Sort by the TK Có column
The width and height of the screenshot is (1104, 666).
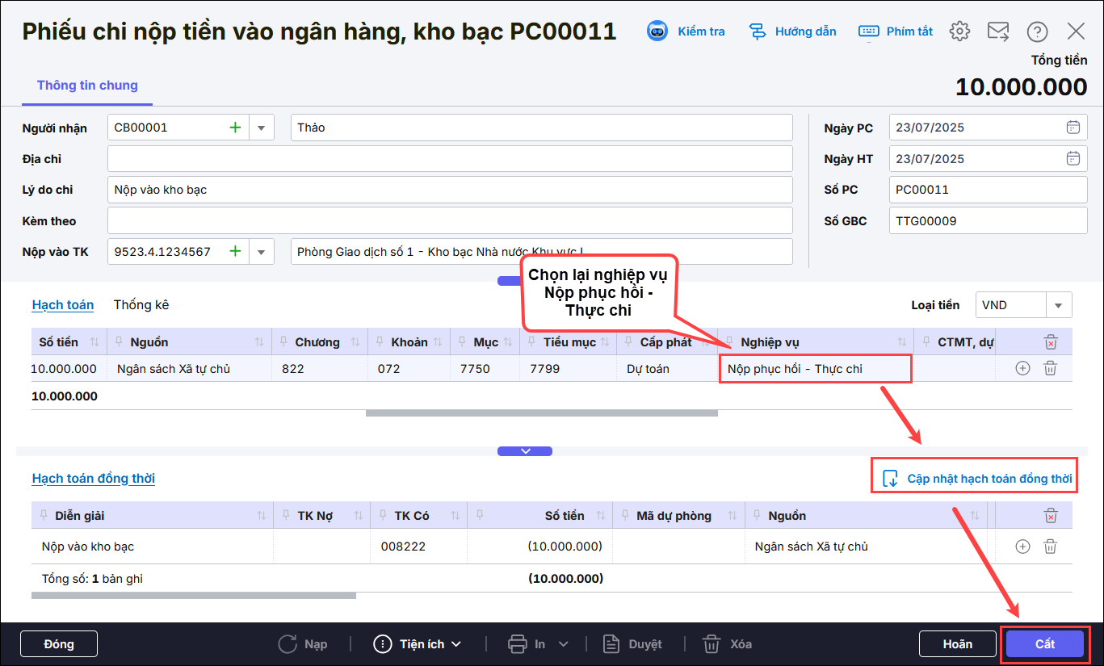pyautogui.click(x=455, y=516)
